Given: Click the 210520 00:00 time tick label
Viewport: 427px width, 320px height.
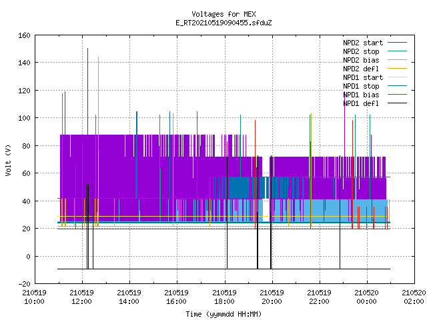Looking at the screenshot, I should (x=366, y=297).
